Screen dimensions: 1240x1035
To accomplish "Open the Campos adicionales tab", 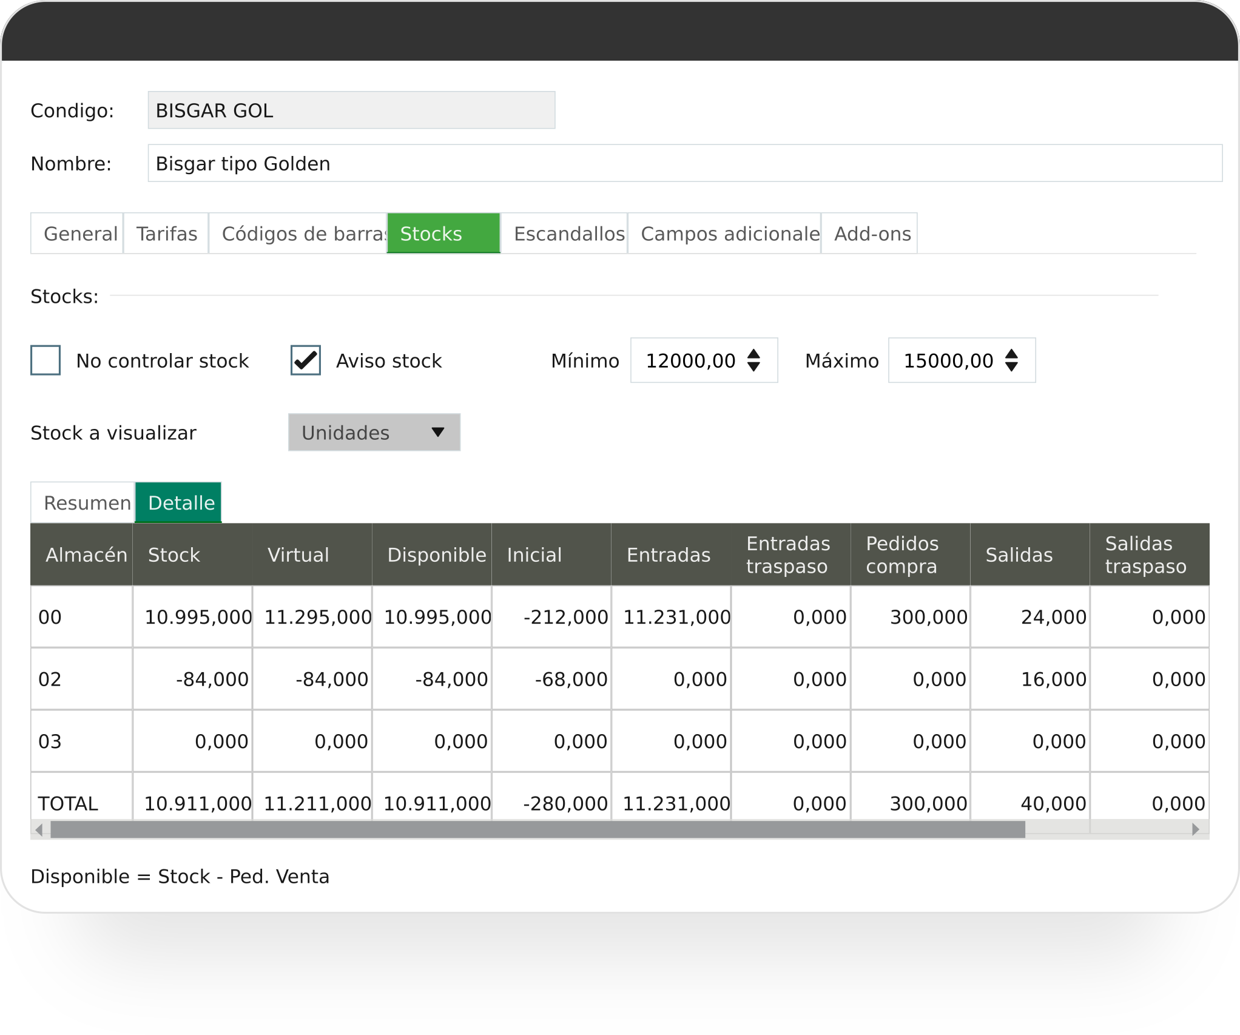I will pyautogui.click(x=725, y=234).
